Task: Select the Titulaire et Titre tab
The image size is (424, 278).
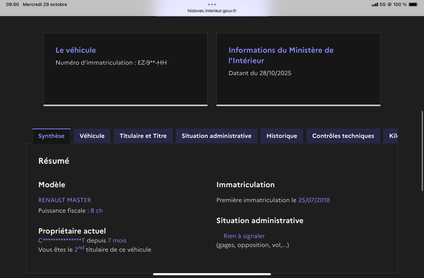Action: click(x=143, y=136)
